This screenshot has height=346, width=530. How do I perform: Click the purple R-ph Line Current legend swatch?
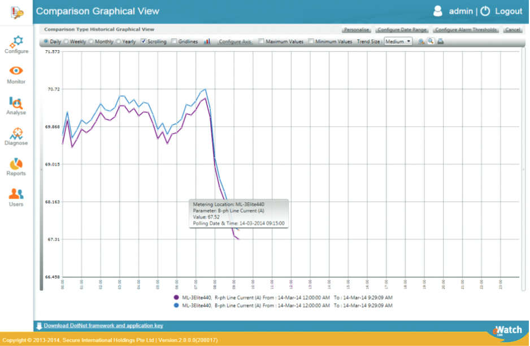coord(177,298)
